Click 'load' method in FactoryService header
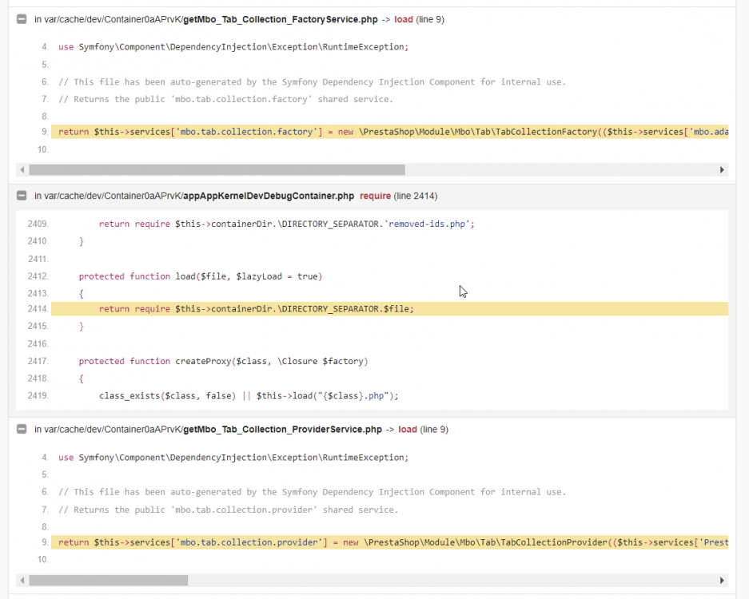The image size is (749, 599). [403, 20]
